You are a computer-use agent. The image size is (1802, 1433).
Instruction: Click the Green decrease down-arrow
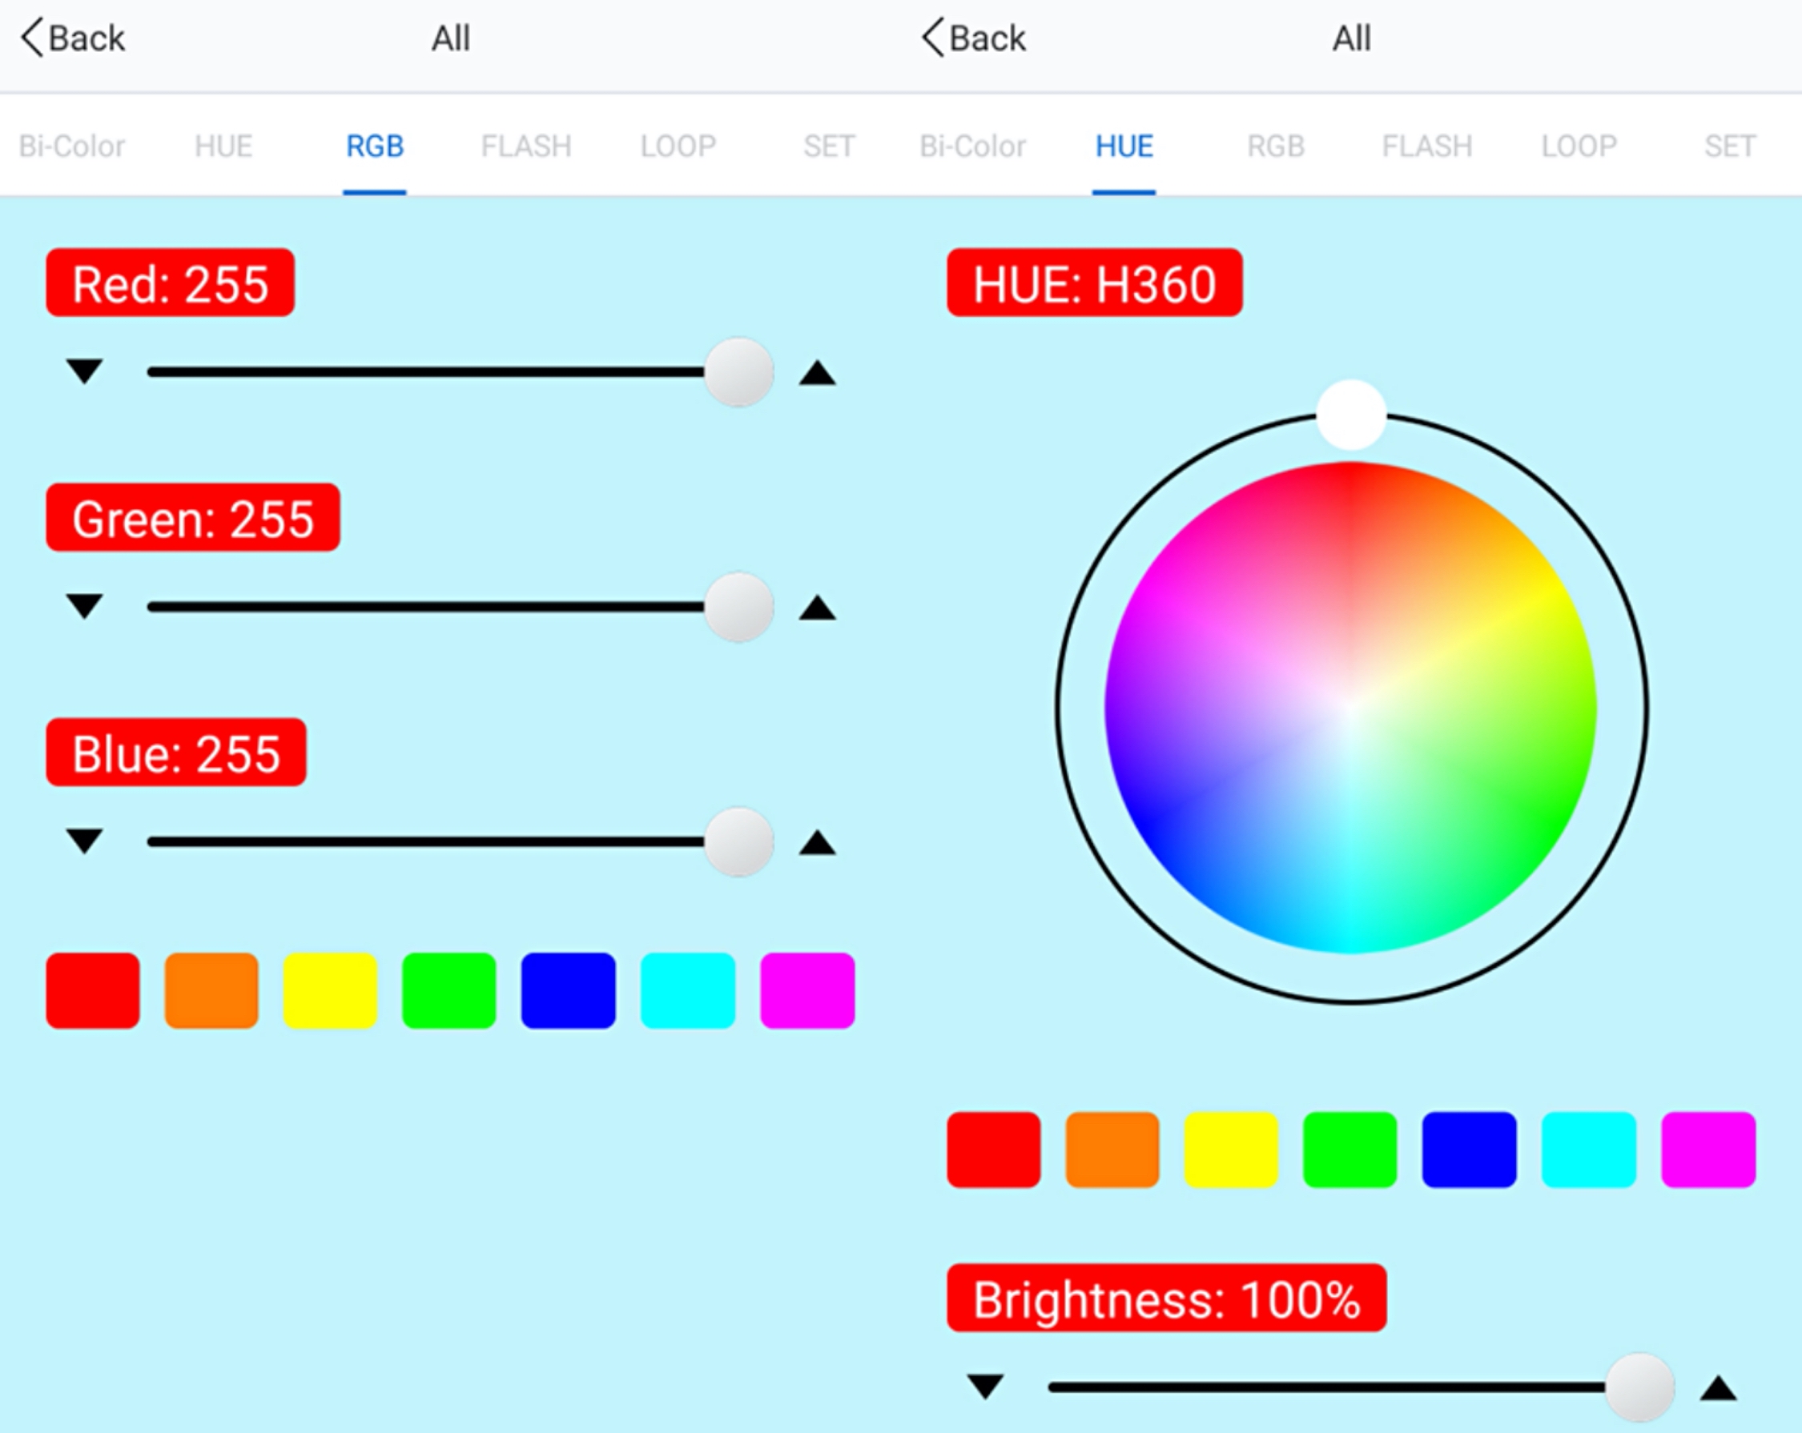tap(84, 605)
